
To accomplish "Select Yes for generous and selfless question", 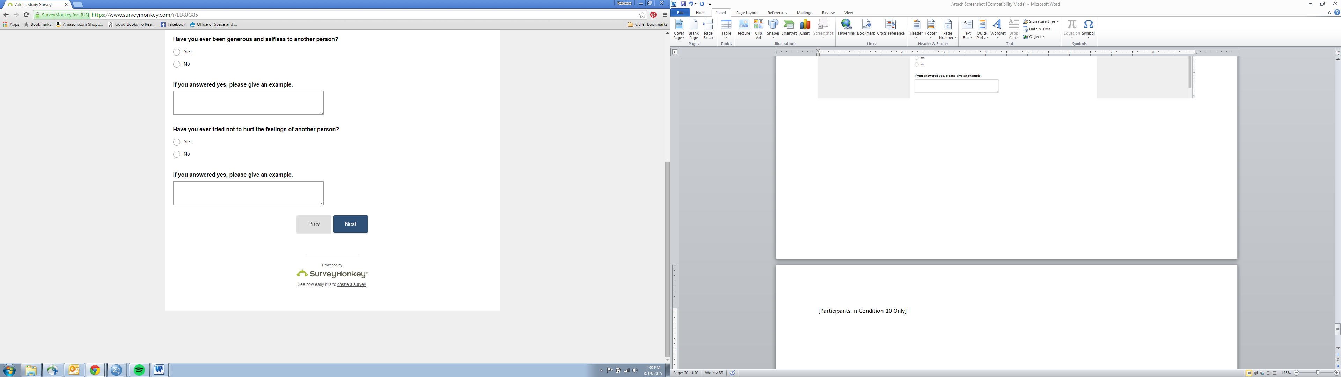I will pyautogui.click(x=177, y=52).
